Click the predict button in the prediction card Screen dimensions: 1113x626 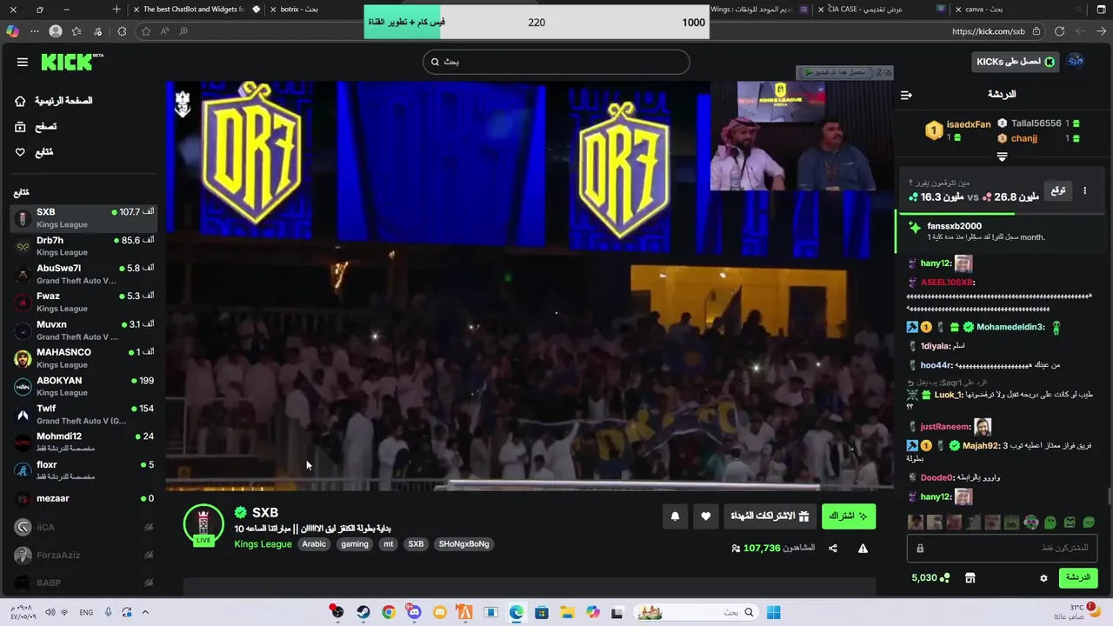pos(1058,190)
